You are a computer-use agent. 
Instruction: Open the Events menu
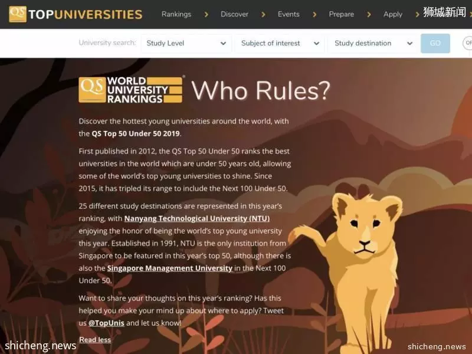289,14
